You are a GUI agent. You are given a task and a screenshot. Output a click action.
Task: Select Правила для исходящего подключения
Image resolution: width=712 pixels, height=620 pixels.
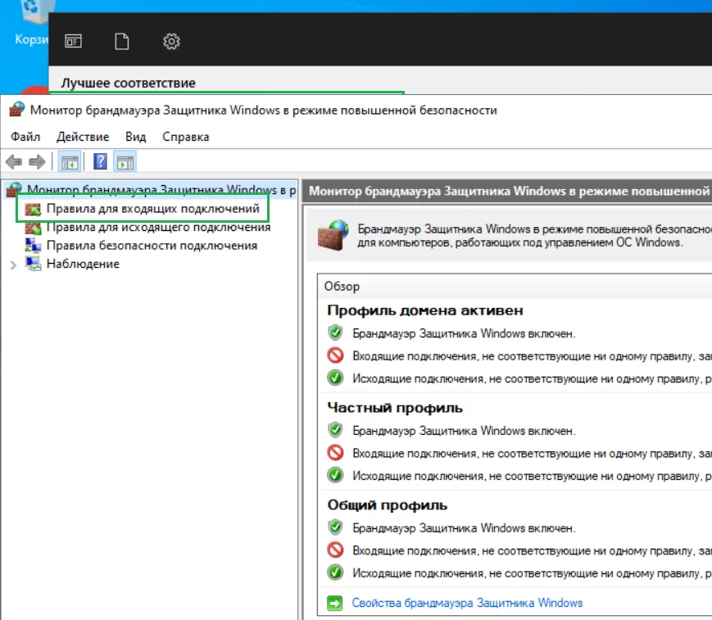[x=158, y=228]
